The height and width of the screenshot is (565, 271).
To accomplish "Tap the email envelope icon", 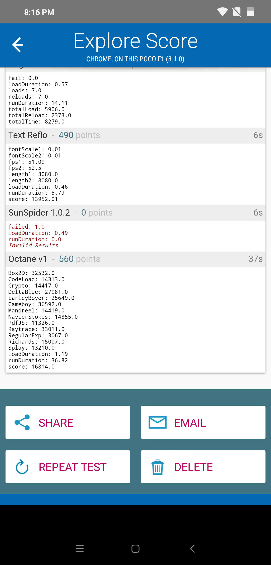I will [158, 422].
